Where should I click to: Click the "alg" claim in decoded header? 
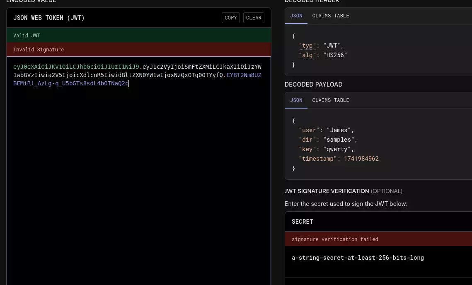pyautogui.click(x=307, y=55)
